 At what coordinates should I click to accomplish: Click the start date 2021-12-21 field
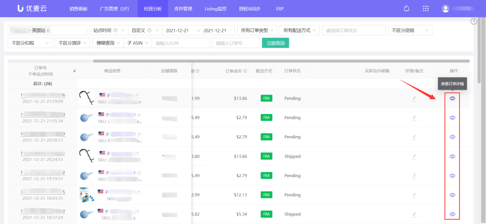tap(177, 30)
